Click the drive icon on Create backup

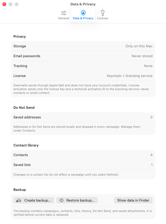pyautogui.click(x=18, y=200)
